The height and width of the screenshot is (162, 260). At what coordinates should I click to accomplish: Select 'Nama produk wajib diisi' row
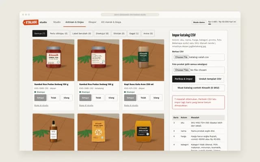pyautogui.click(x=198, y=131)
